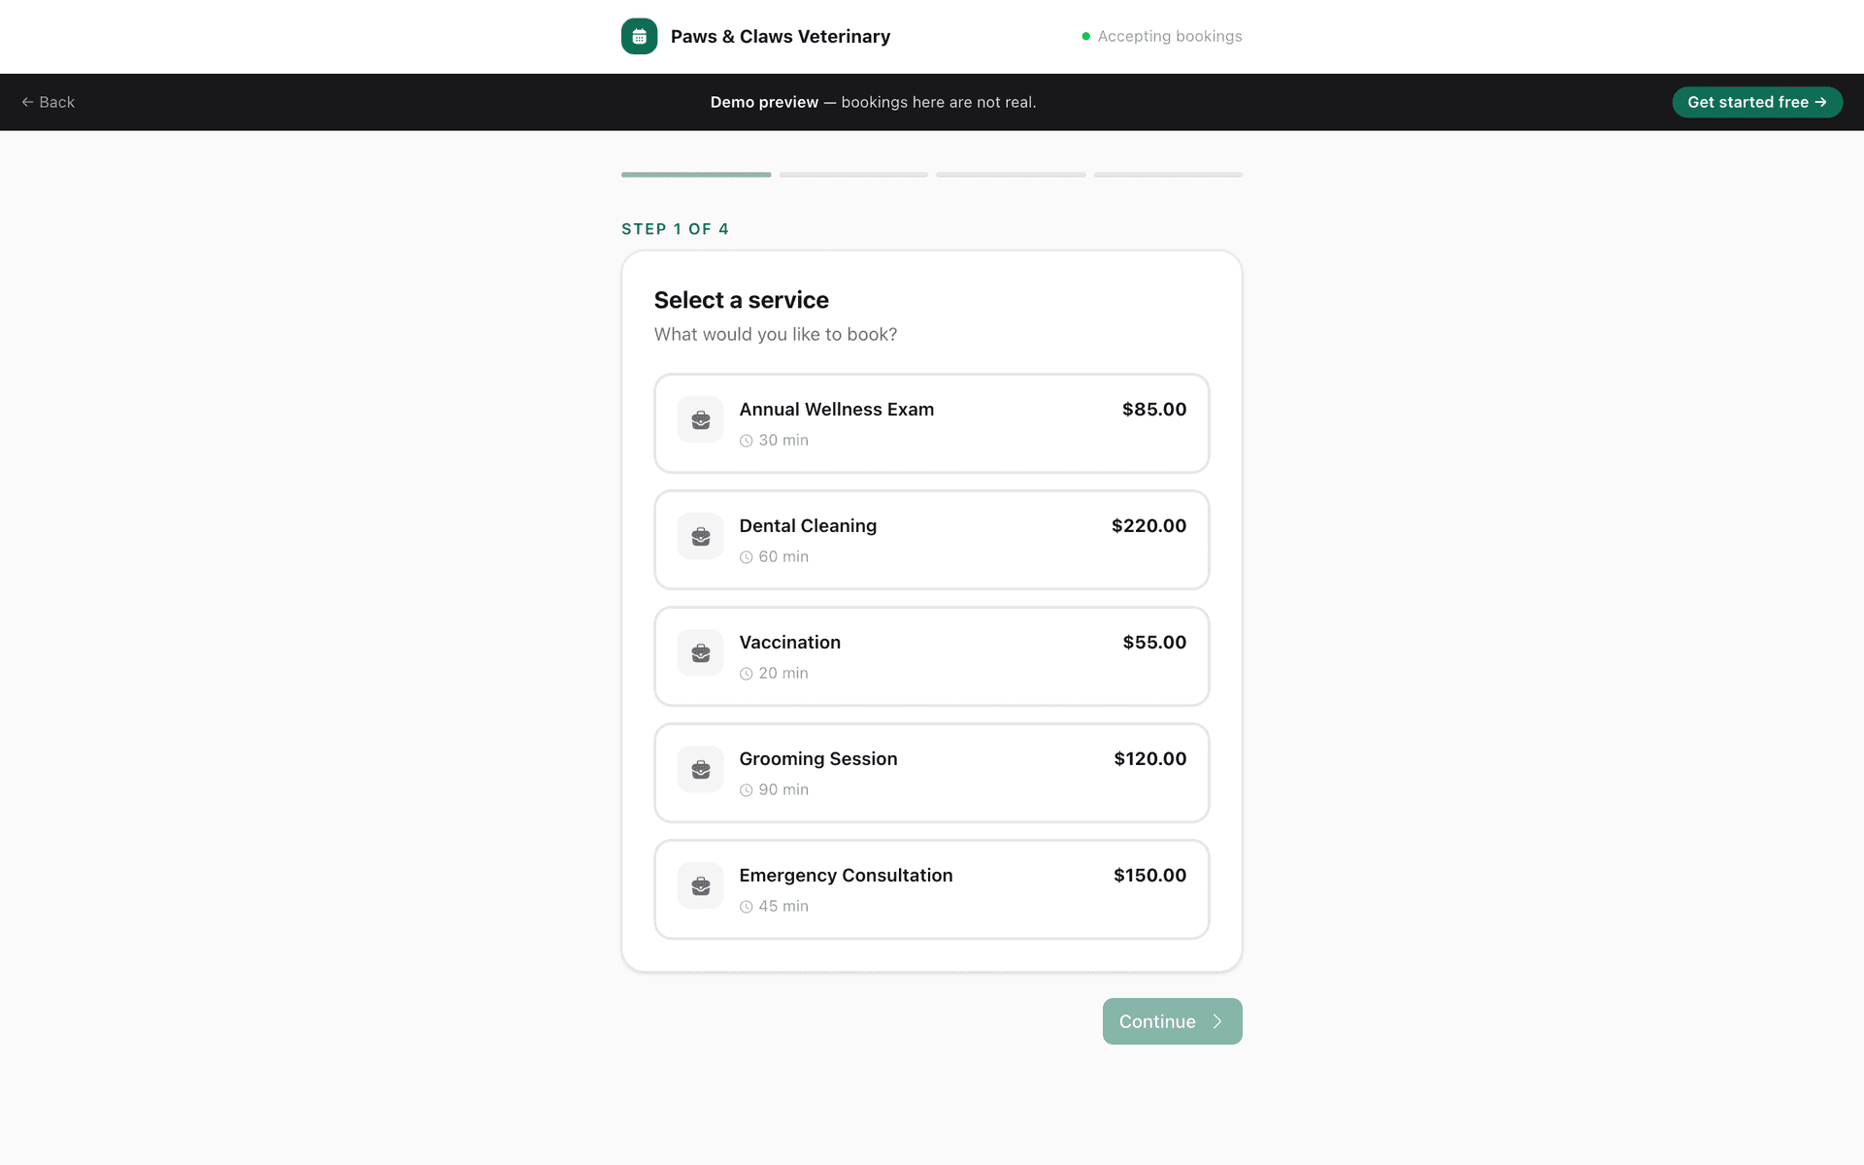Select the Dental Cleaning service card

click(931, 540)
